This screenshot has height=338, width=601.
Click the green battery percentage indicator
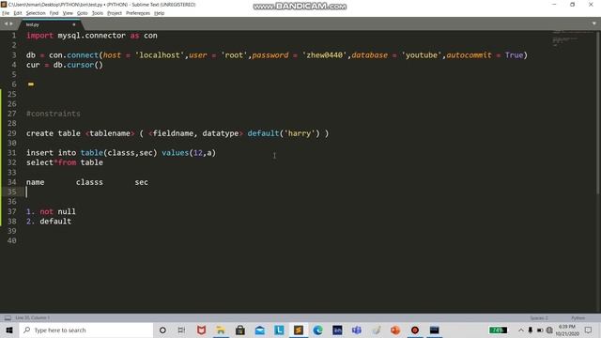click(498, 330)
